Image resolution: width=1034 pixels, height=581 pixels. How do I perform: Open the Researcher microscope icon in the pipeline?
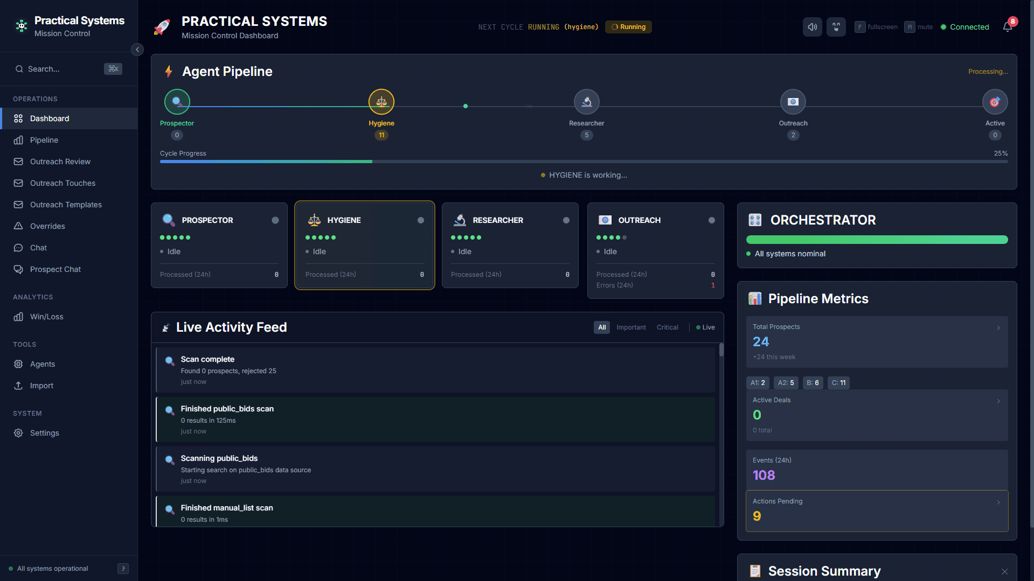tap(587, 101)
